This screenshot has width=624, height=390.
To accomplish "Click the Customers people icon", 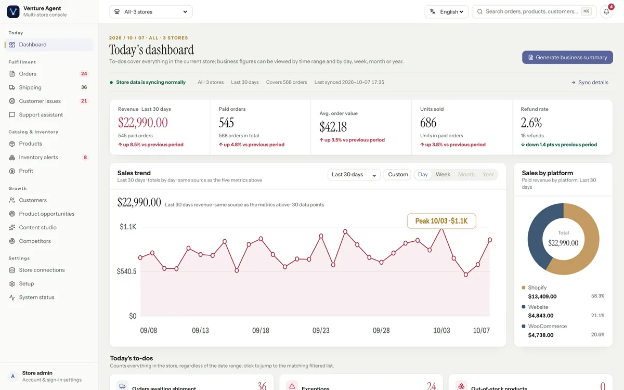I will pos(12,200).
